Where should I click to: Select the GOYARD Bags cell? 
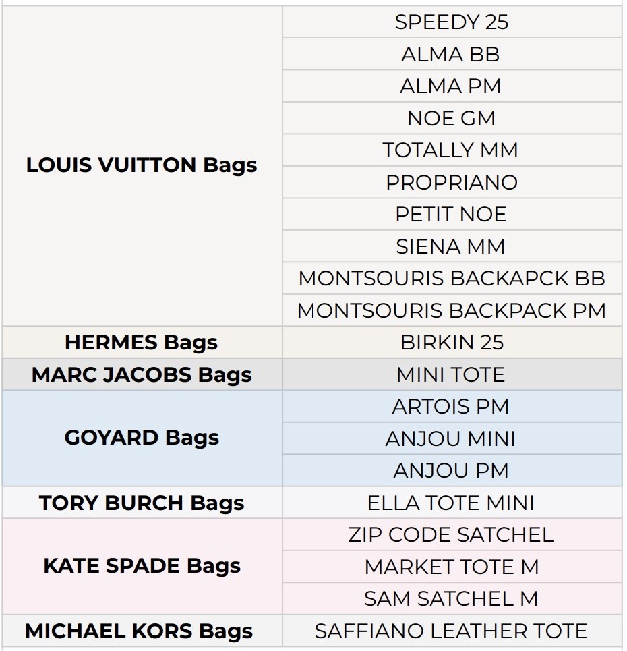(142, 438)
